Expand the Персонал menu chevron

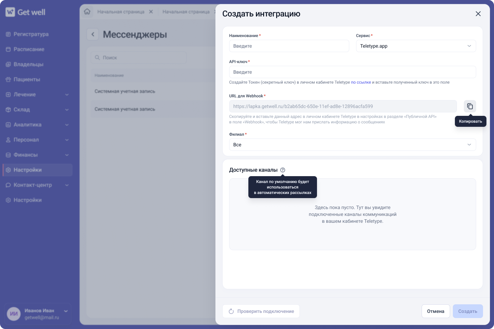coord(67,140)
